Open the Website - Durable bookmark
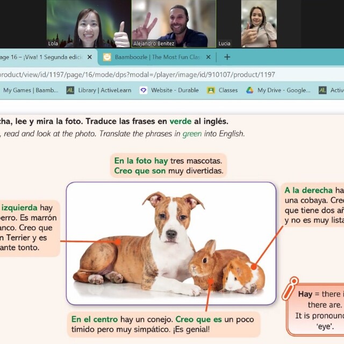The width and height of the screenshot is (344, 344). [172, 90]
